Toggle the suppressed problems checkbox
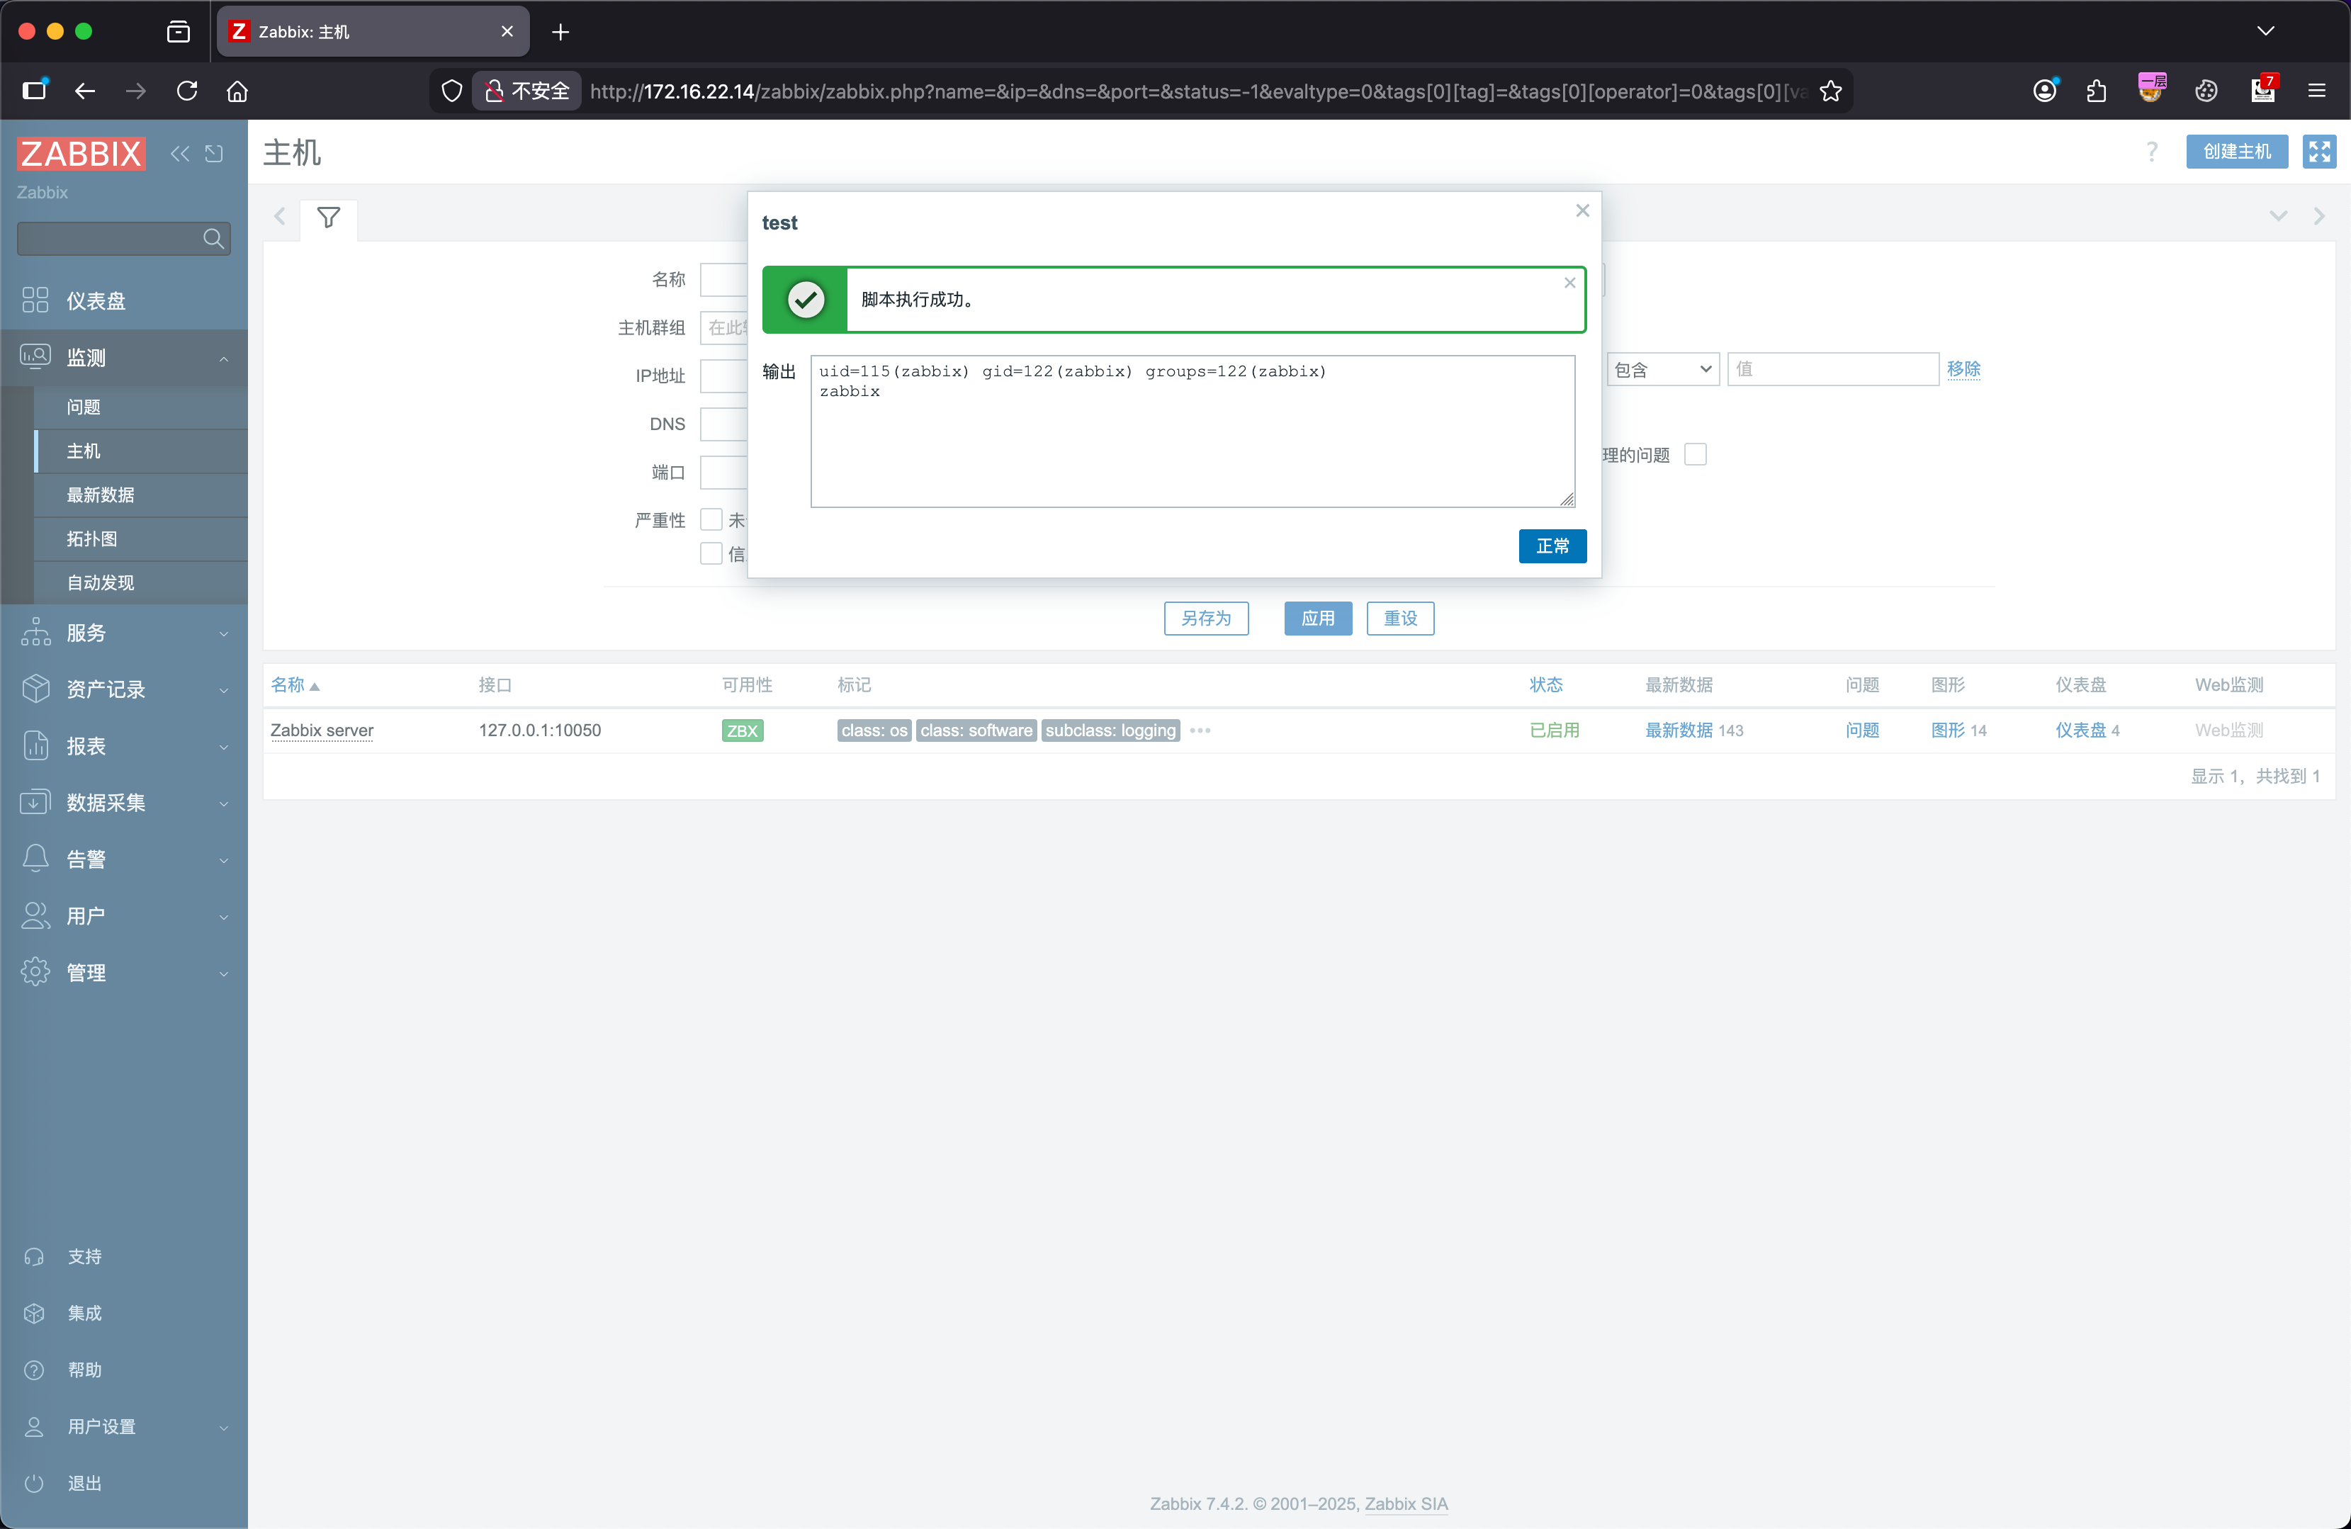This screenshot has height=1529, width=2351. click(x=1695, y=454)
